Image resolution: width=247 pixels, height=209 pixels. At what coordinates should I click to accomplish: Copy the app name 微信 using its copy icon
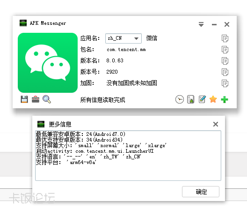[x=225, y=38]
